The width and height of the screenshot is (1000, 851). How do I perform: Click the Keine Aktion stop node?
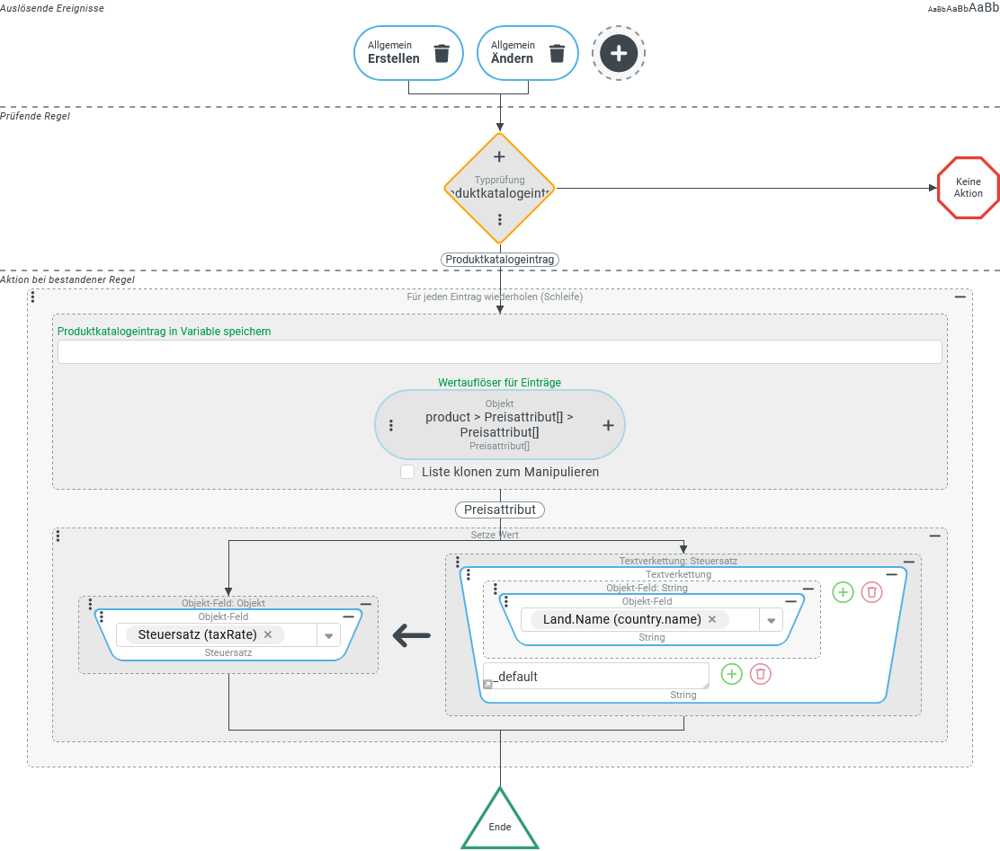[969, 188]
